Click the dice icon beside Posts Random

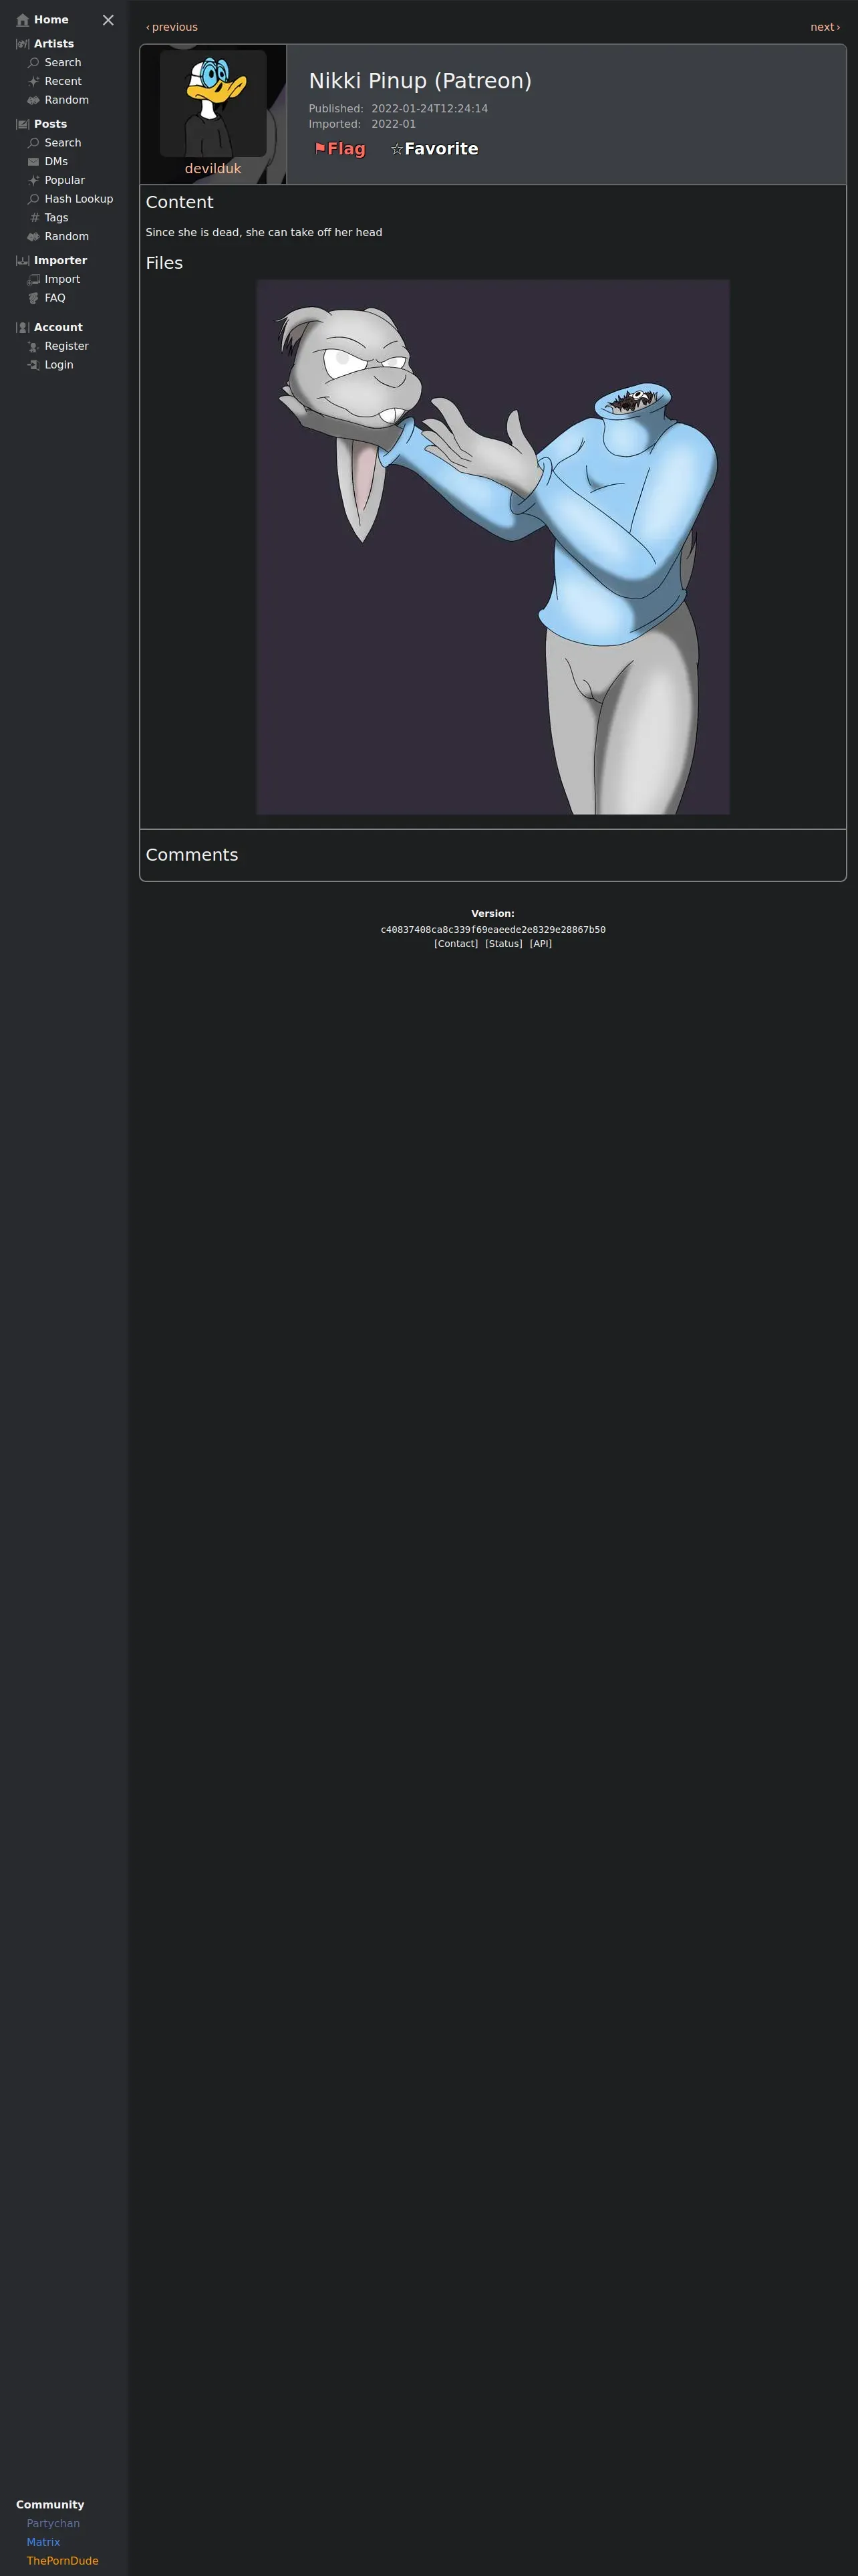33,237
